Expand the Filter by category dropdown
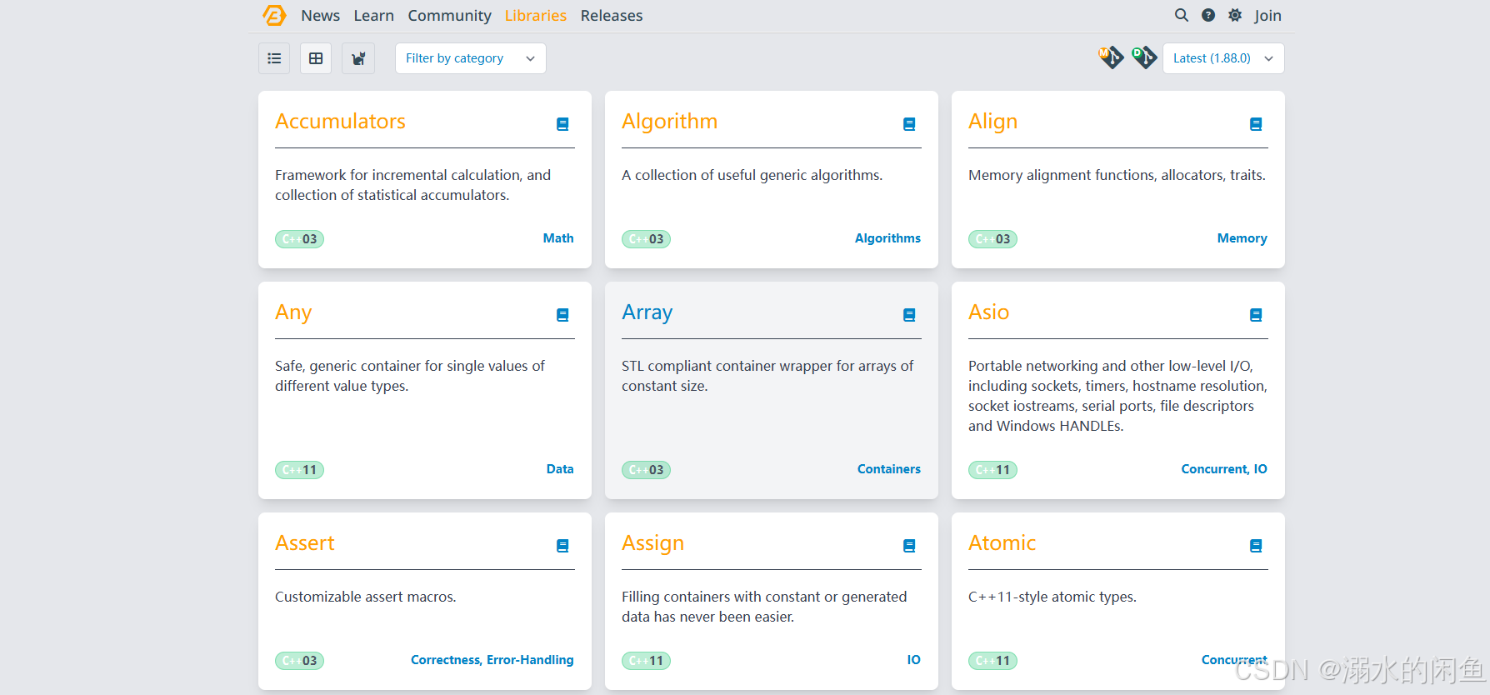Viewport: 1490px width, 695px height. 470,58
